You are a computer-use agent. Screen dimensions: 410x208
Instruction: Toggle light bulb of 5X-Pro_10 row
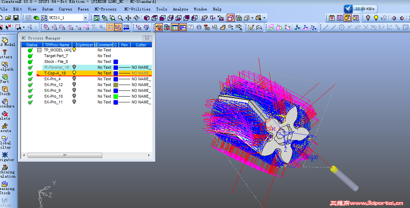coord(74,96)
